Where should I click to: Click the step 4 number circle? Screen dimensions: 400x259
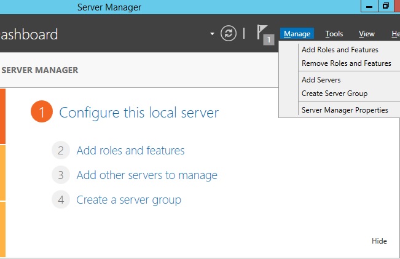(61, 199)
